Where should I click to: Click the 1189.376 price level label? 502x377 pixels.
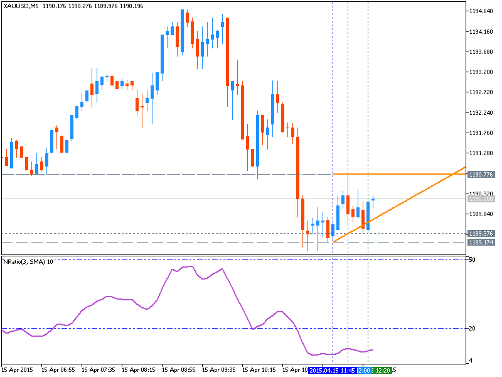tap(480, 233)
